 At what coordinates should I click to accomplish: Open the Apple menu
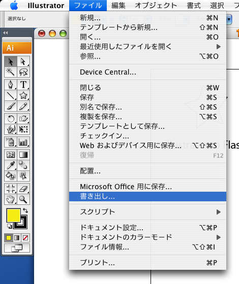(14, 6)
